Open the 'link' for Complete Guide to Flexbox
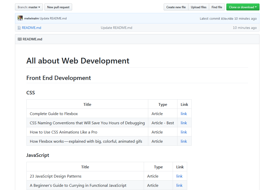The width and height of the screenshot is (276, 190). (x=184, y=114)
